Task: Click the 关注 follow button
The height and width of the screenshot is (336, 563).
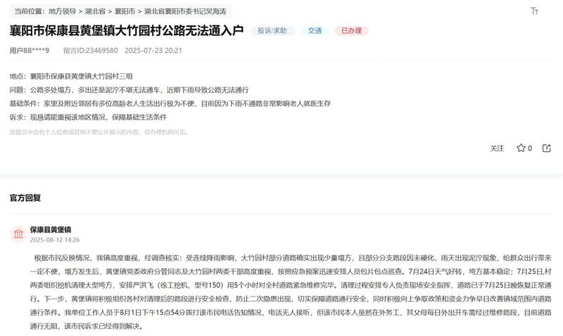Action: click(497, 148)
